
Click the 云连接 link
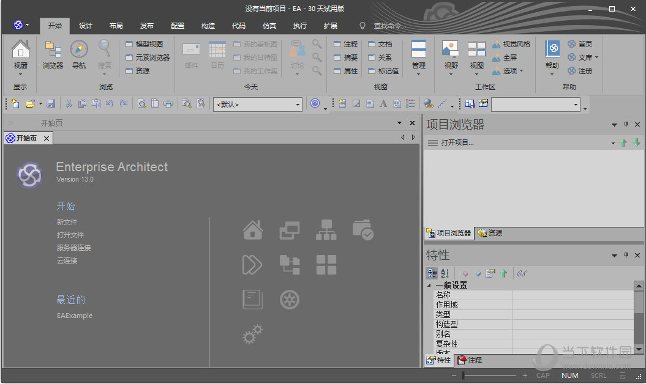[x=67, y=260]
